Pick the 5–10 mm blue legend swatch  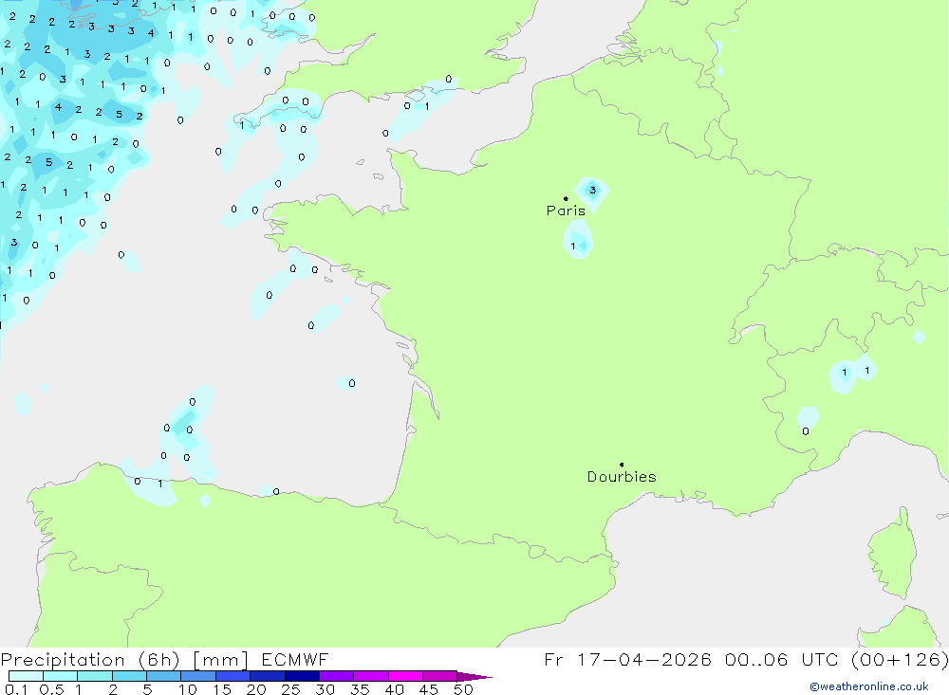tap(163, 676)
